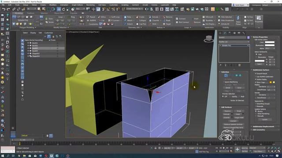Click the Redo arrow in the main toolbar

coord(8,9)
